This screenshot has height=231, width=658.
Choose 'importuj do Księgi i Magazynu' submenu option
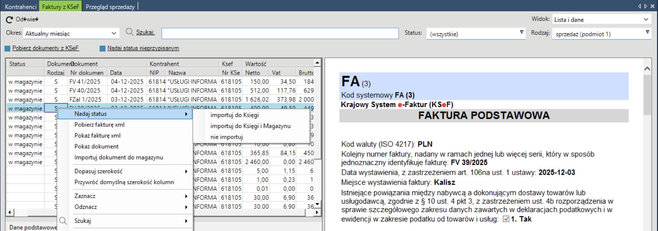coord(250,126)
